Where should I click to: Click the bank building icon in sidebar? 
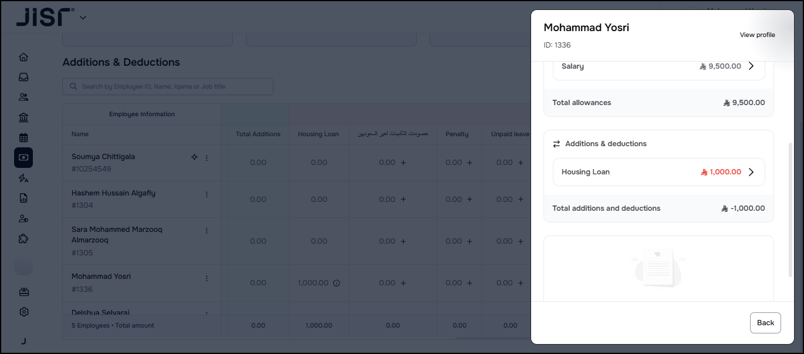click(x=23, y=118)
